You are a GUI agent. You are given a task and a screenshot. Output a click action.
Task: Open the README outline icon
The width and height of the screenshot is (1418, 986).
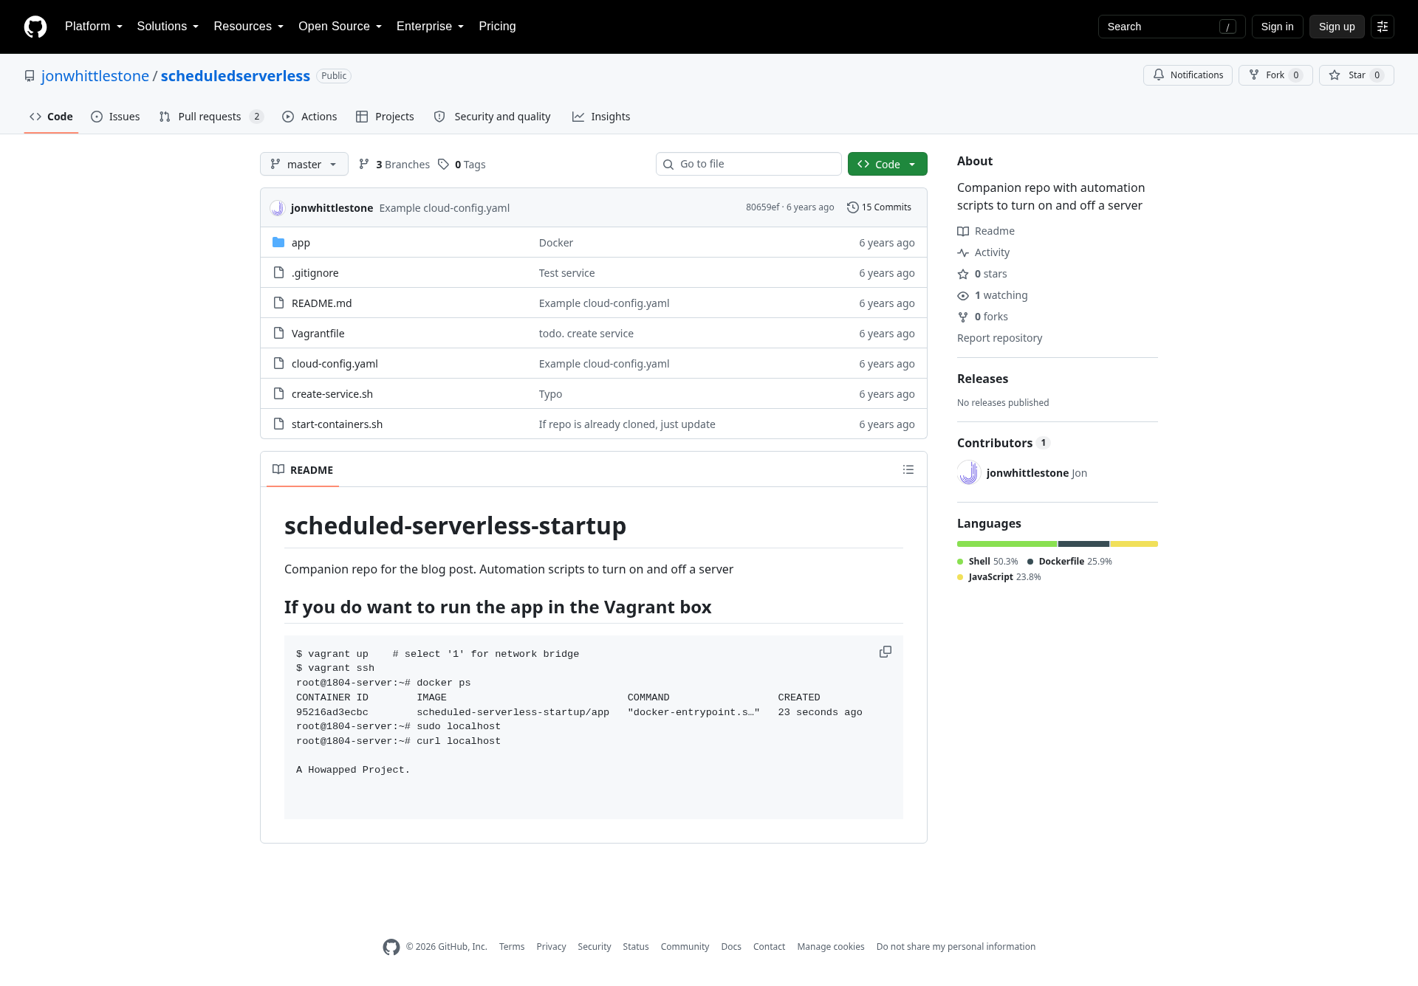908,469
